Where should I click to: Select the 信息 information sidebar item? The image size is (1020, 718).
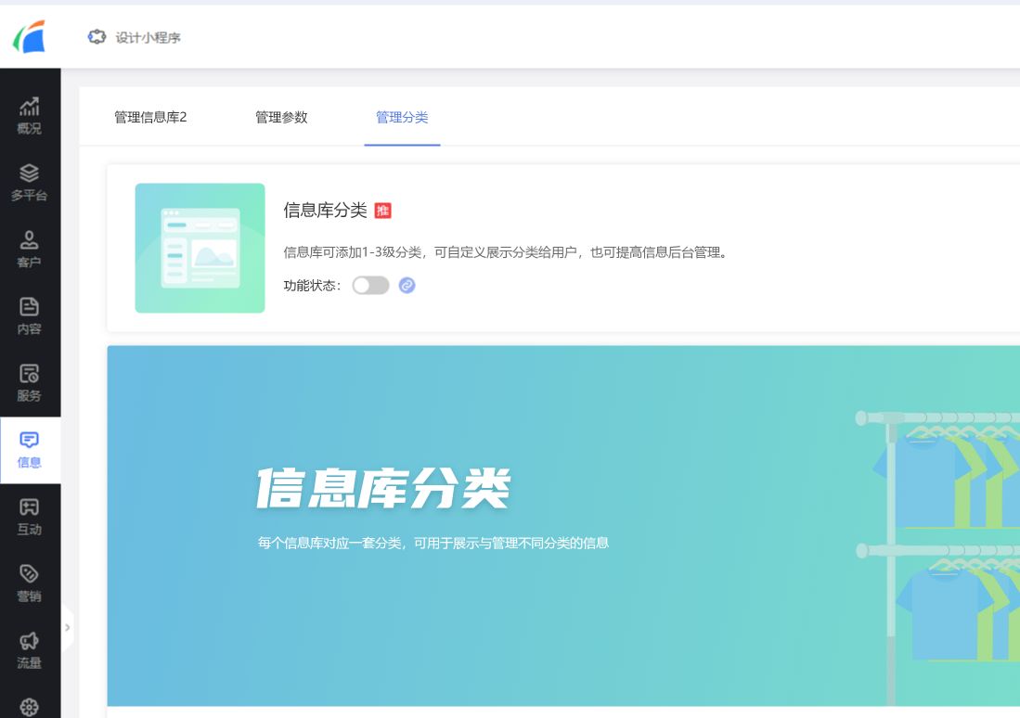tap(30, 450)
